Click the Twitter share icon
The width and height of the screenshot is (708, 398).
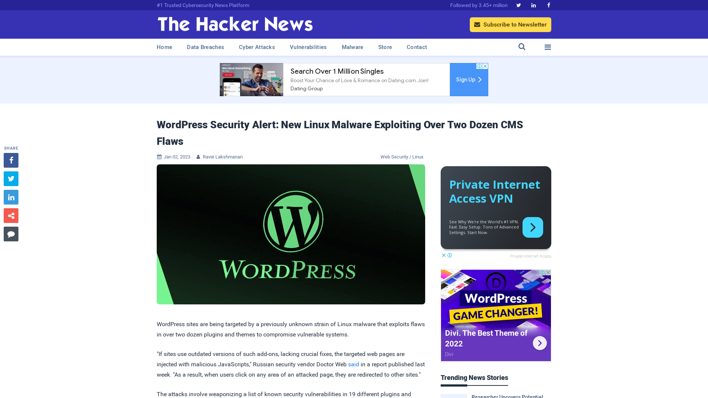(11, 178)
